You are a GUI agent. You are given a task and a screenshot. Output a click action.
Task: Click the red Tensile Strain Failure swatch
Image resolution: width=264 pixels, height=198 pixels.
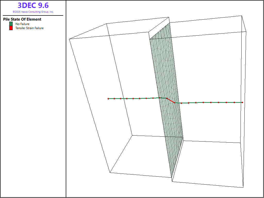coord(11,28)
